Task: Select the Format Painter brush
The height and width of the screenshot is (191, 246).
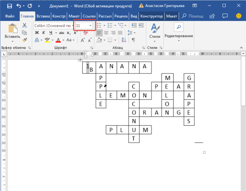Action: click(x=25, y=40)
